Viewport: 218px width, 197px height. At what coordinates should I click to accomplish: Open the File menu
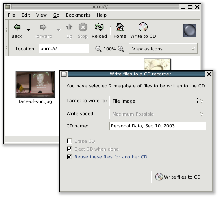click(x=11, y=15)
